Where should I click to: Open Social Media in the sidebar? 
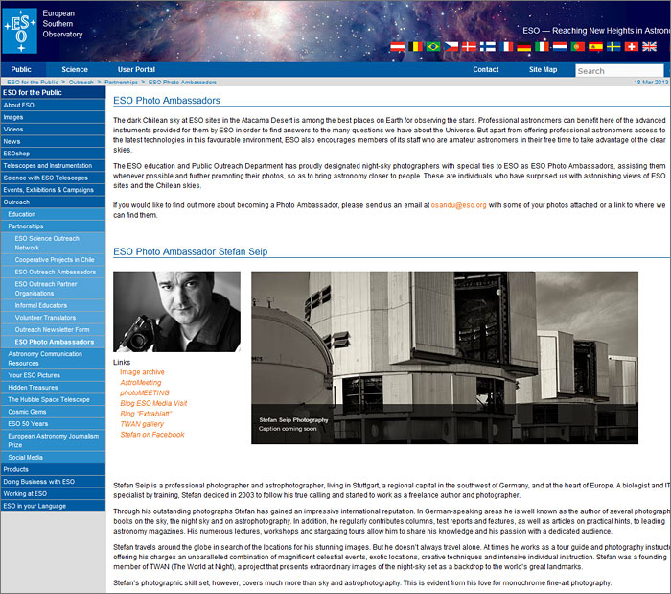coord(53,458)
